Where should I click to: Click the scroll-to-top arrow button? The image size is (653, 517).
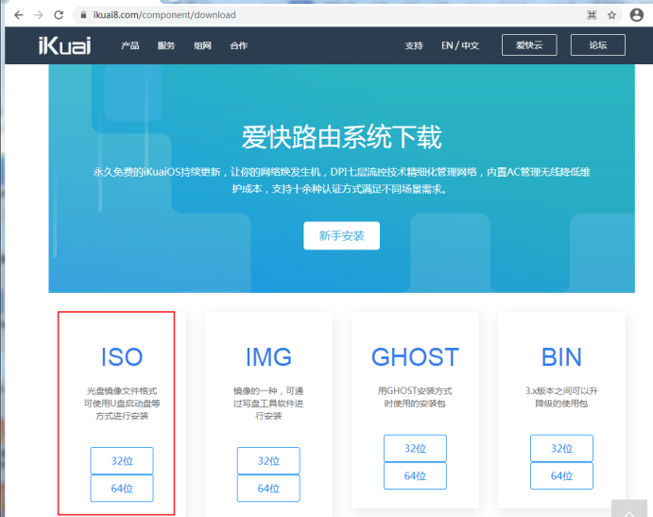coord(629,508)
